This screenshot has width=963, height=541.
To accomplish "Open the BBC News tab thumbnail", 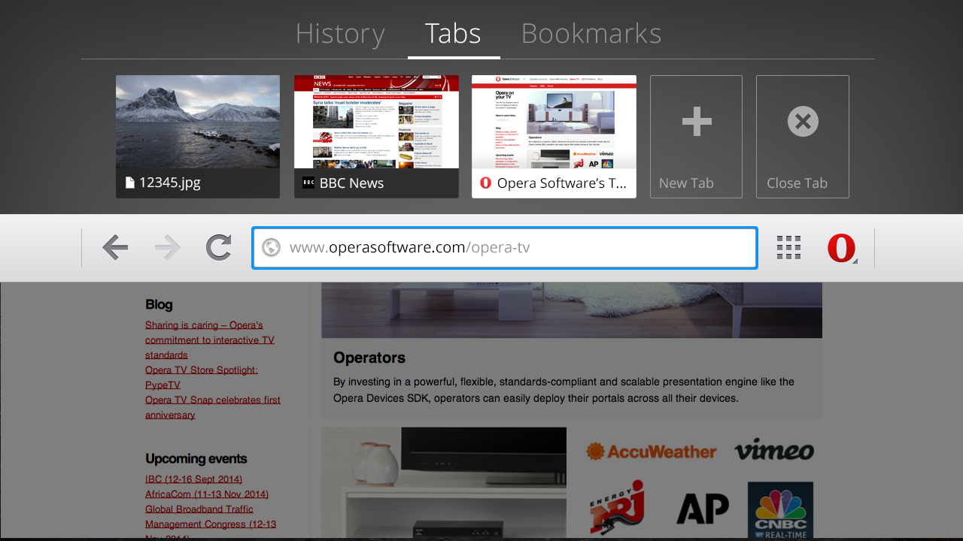I will (376, 137).
